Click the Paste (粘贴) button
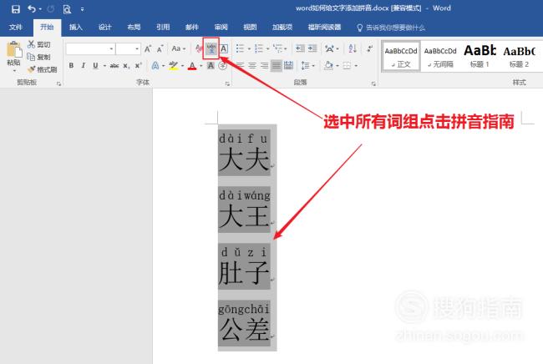 [x=13, y=55]
